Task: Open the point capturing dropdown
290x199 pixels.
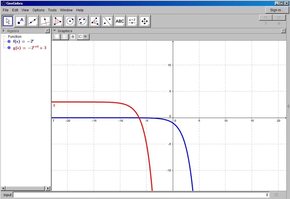Action: (x=83, y=37)
